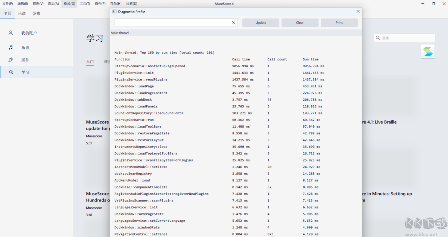Open the MuseScore Hub floating icon
Viewport: 448px width, 237px height.
click(x=428, y=51)
